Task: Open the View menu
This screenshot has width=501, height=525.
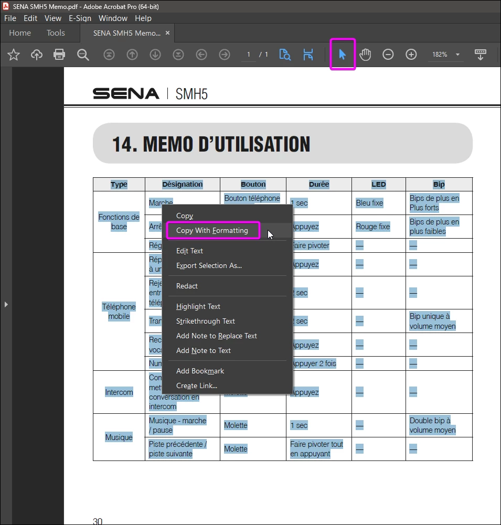Action: click(53, 18)
